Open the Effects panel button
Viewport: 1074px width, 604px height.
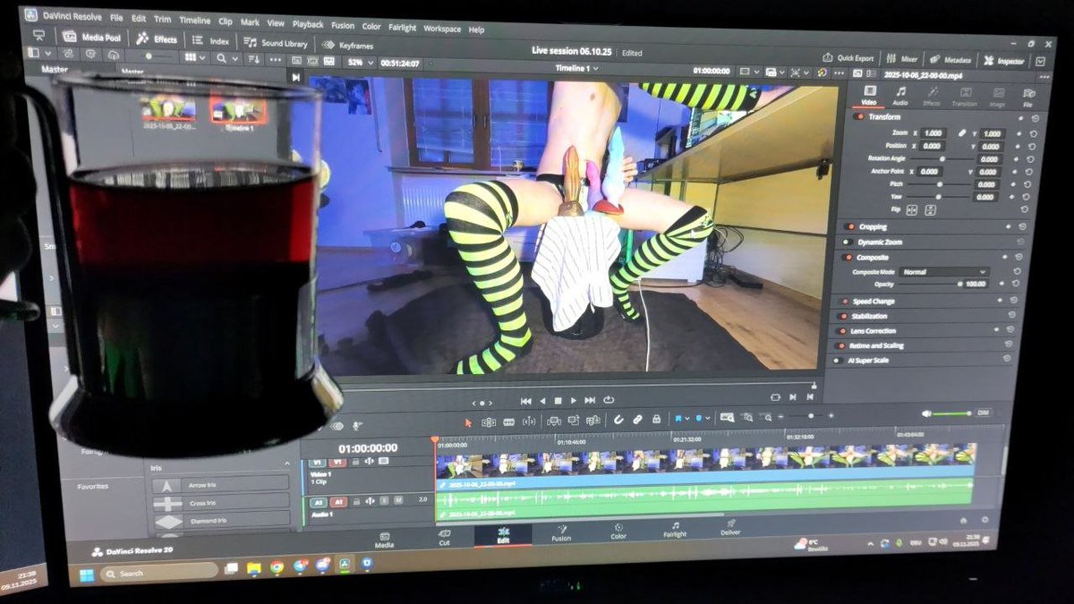(x=158, y=39)
